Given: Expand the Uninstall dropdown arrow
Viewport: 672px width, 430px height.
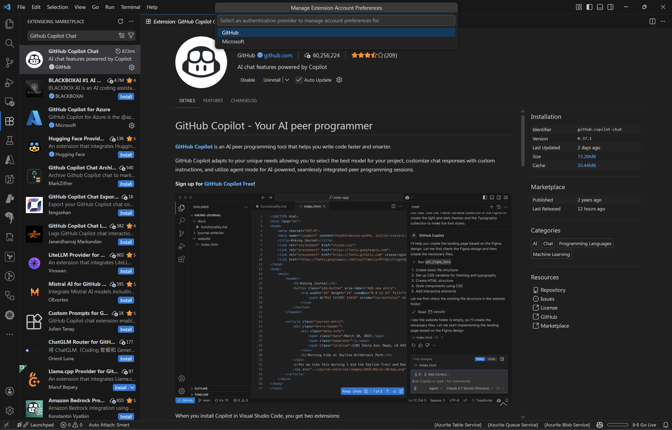Looking at the screenshot, I should pos(287,80).
